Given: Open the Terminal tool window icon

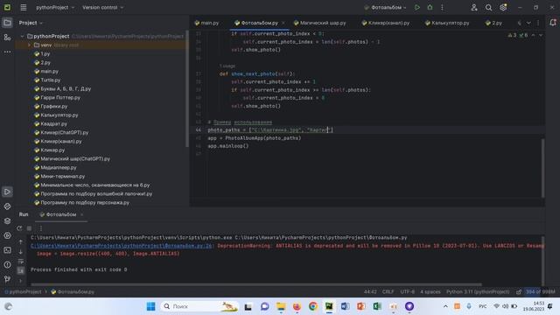Looking at the screenshot, I should (7, 250).
